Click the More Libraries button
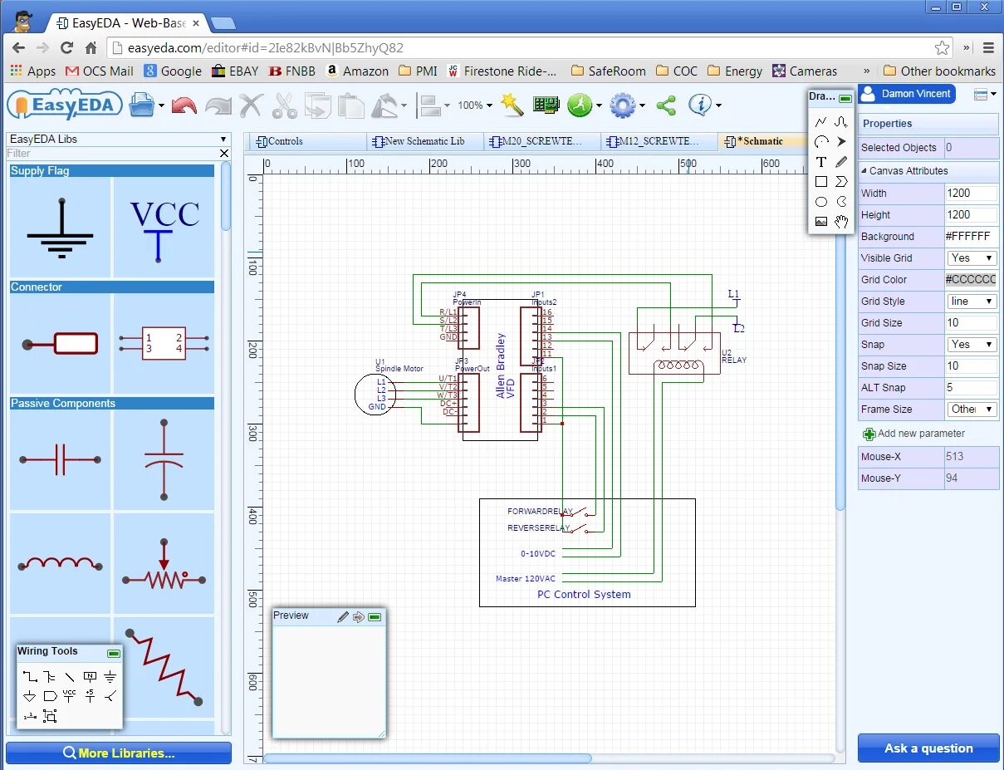This screenshot has height=770, width=1004. coord(119,753)
